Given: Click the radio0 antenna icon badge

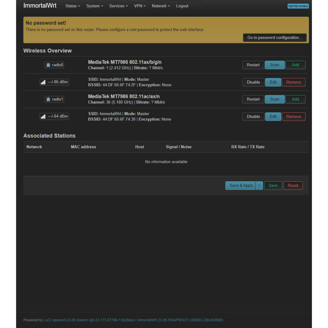Looking at the screenshot, I should 54,65.
